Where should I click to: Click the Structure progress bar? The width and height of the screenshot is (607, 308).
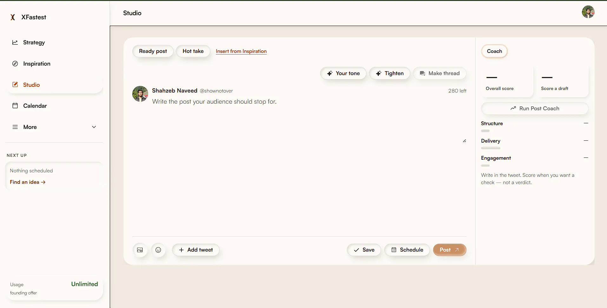pos(485,131)
